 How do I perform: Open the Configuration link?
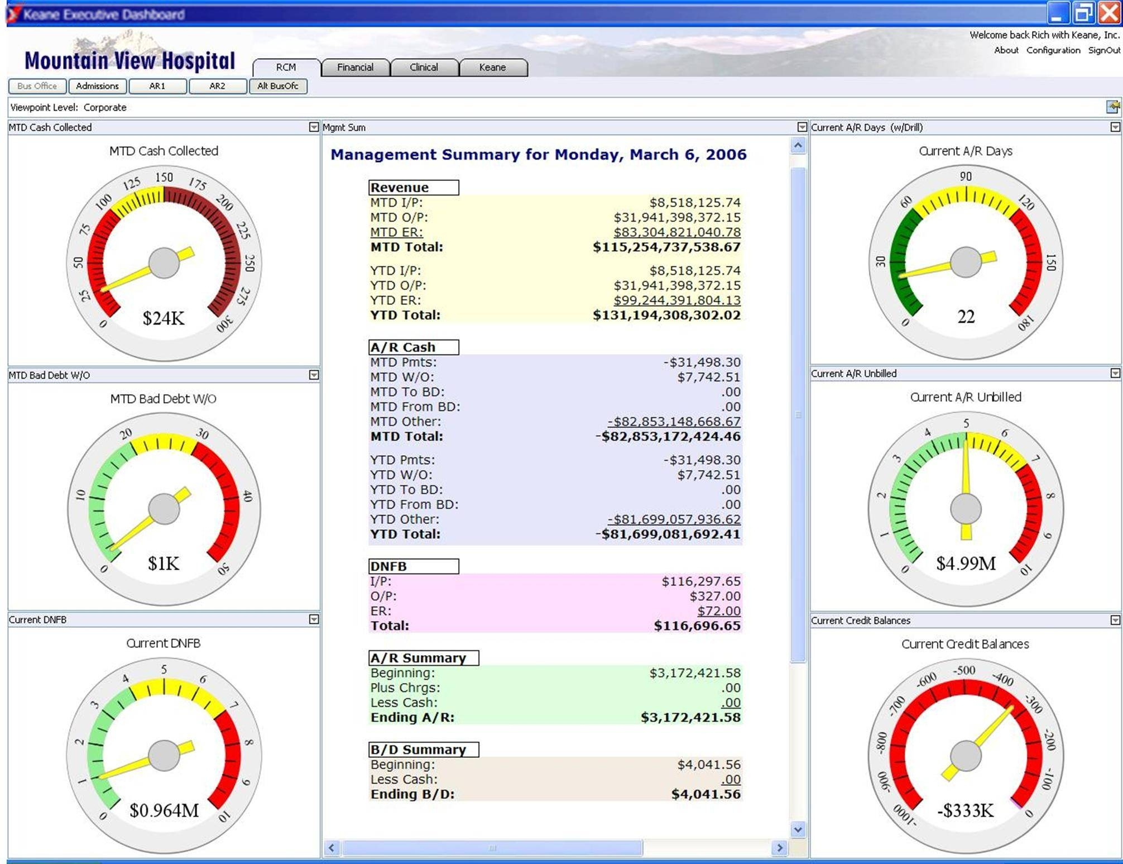point(1053,50)
